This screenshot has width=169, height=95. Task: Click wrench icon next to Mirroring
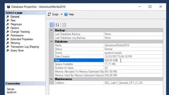pyautogui.click(x=8, y=43)
